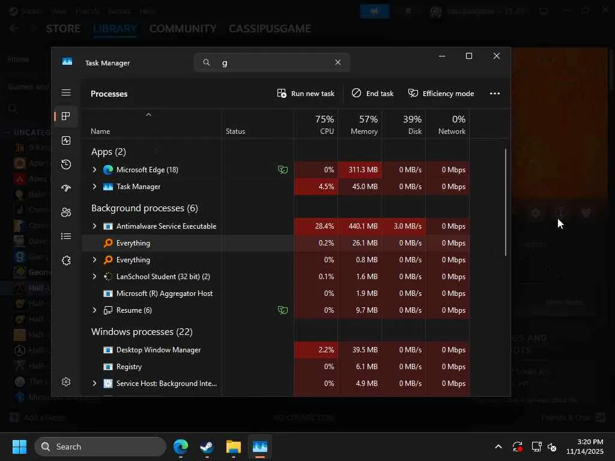The height and width of the screenshot is (461, 615).
Task: Expand the second Everything process row
Action: [x=94, y=260]
